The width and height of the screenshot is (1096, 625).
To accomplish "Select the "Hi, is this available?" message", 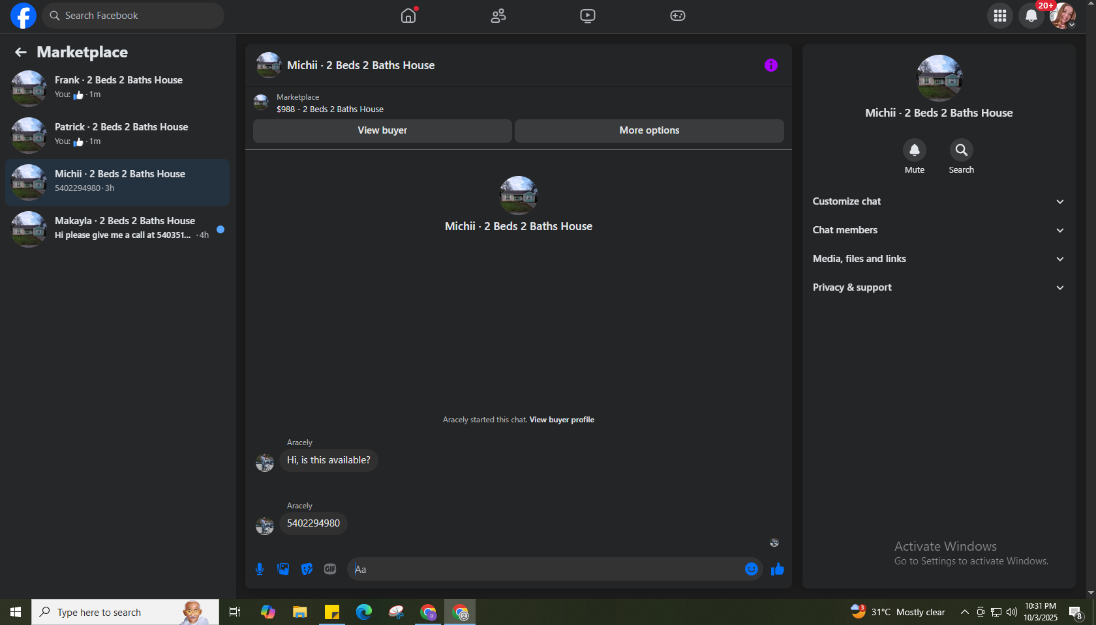I will pos(329,460).
